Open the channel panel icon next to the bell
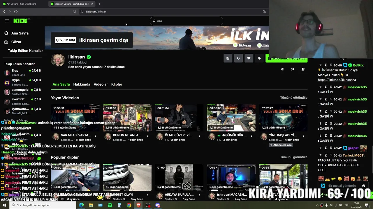 click(x=228, y=58)
